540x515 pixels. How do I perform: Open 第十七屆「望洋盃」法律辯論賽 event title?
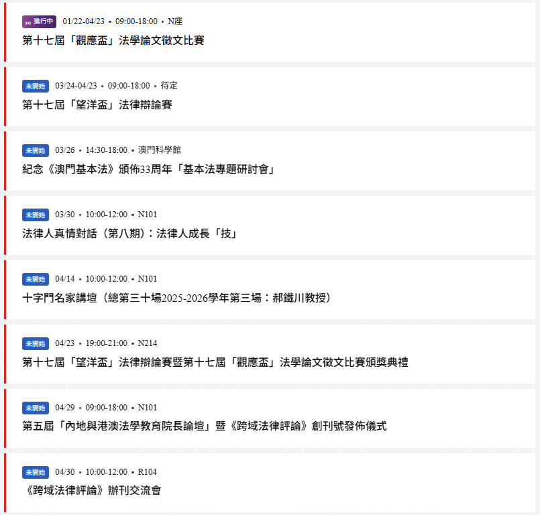click(97, 105)
